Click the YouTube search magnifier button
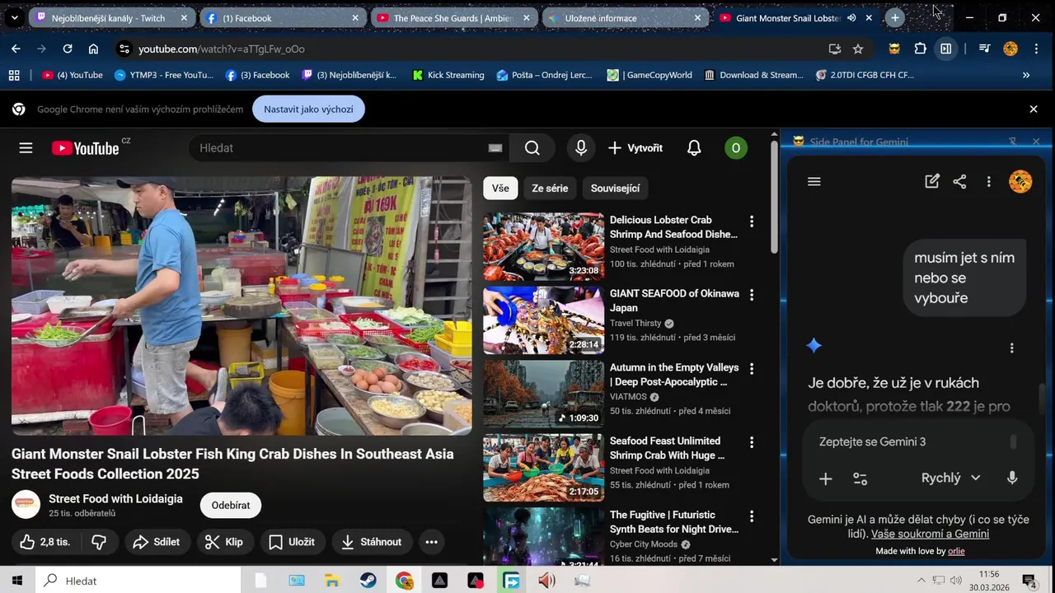Screen dimensions: 1055x593 click(532, 148)
